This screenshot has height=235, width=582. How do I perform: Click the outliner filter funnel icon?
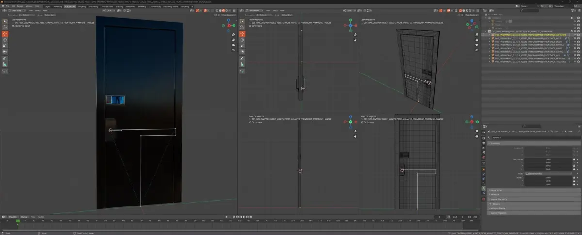(574, 11)
